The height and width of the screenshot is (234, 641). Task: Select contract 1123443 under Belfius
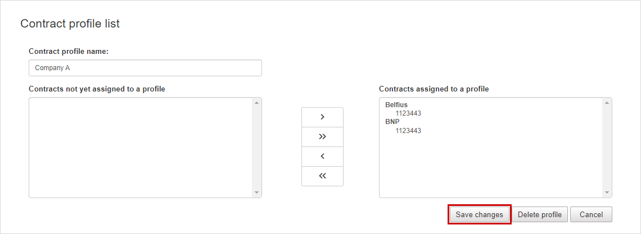pyautogui.click(x=408, y=113)
